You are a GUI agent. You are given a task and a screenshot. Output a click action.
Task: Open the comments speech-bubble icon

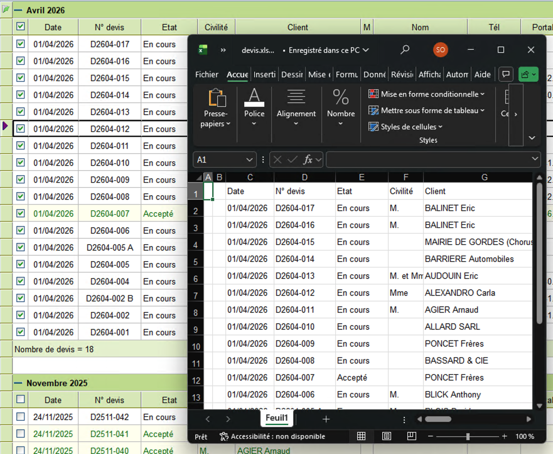[x=505, y=74]
